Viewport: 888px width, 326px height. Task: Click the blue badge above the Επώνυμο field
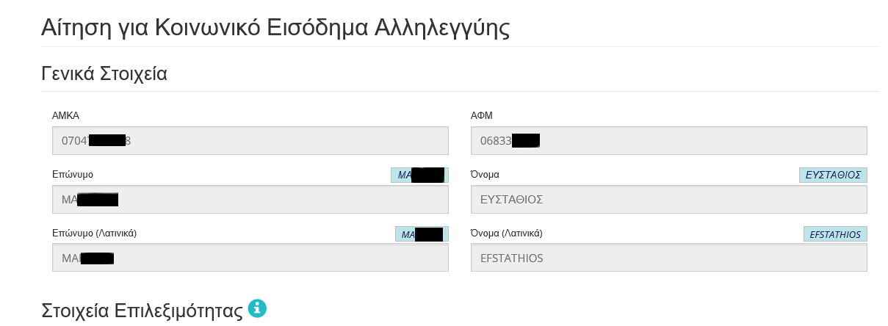click(419, 175)
